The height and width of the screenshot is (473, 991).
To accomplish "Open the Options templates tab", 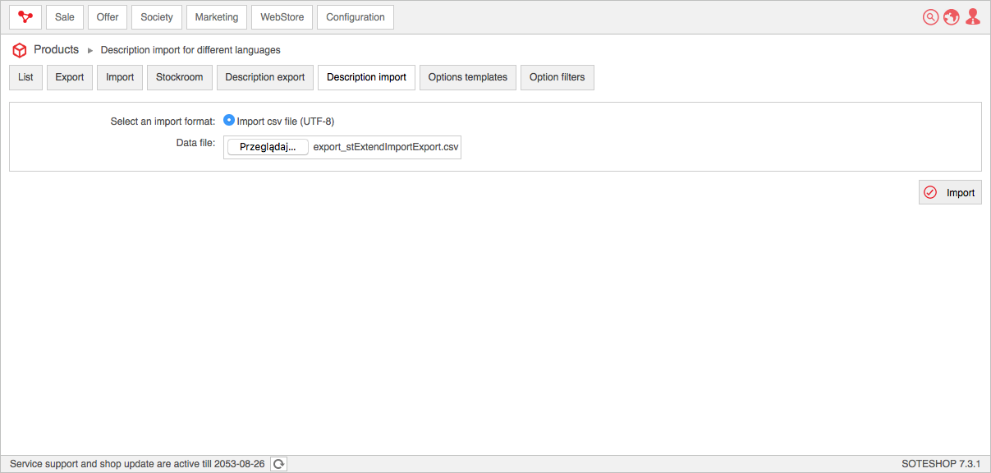I will point(468,77).
